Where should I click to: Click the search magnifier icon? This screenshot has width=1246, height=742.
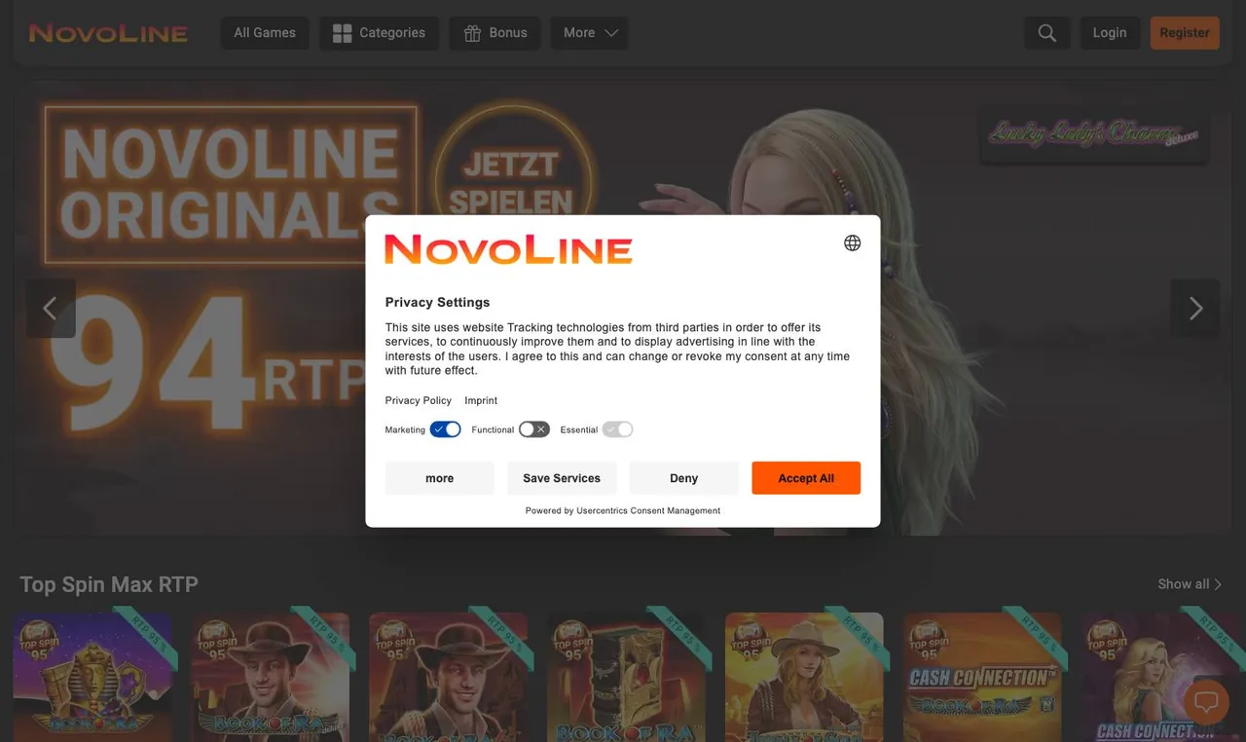[1047, 33]
